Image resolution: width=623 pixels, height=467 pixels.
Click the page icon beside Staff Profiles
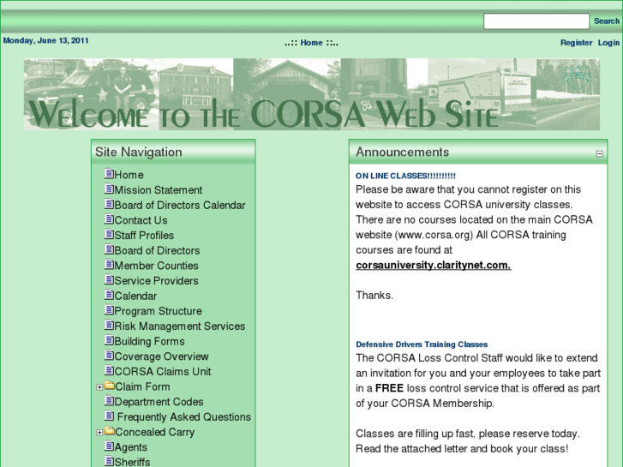coord(109,234)
